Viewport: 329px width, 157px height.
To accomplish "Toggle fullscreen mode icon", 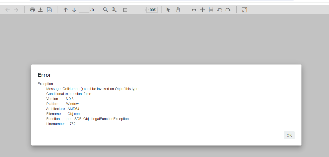I will click(x=244, y=10).
